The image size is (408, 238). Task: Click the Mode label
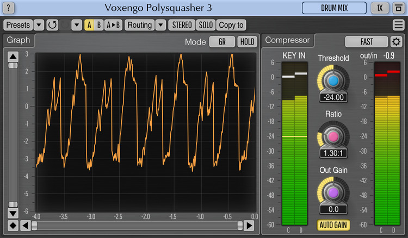[x=195, y=42]
